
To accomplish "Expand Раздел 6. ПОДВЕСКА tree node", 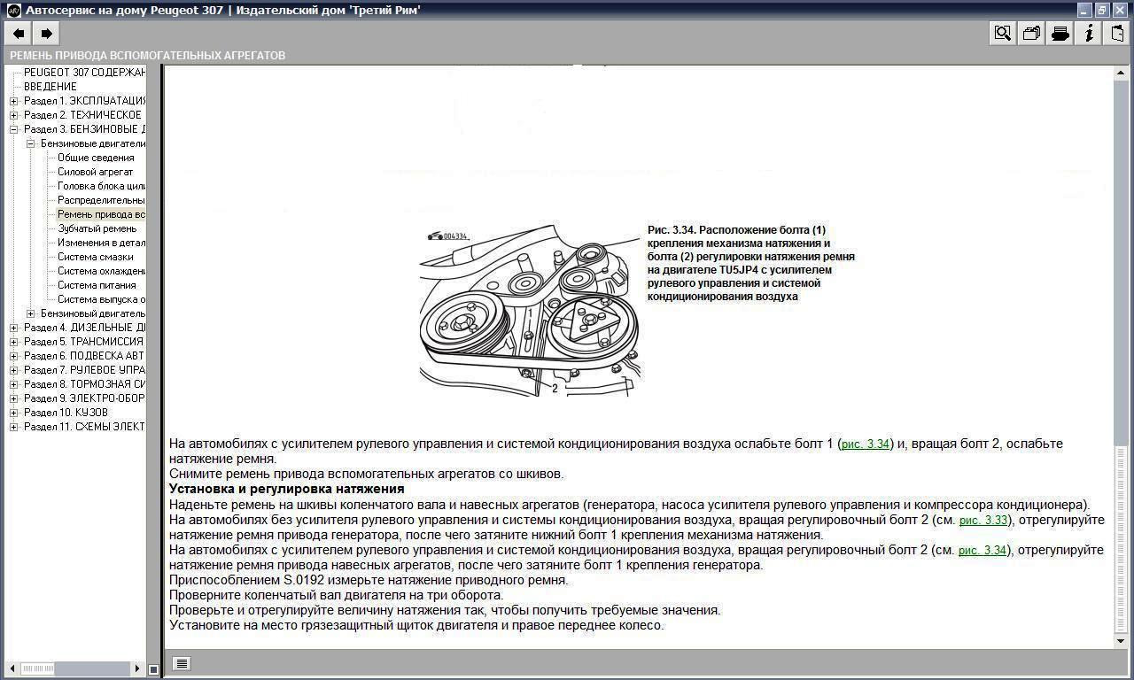I will (13, 356).
